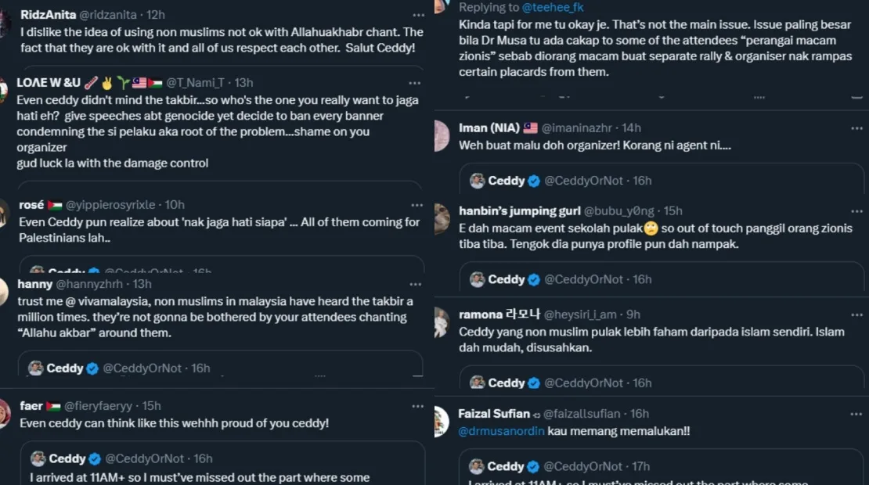This screenshot has width=869, height=485.
Task: Click the @teehee_fk reply mention link
Action: tap(553, 8)
